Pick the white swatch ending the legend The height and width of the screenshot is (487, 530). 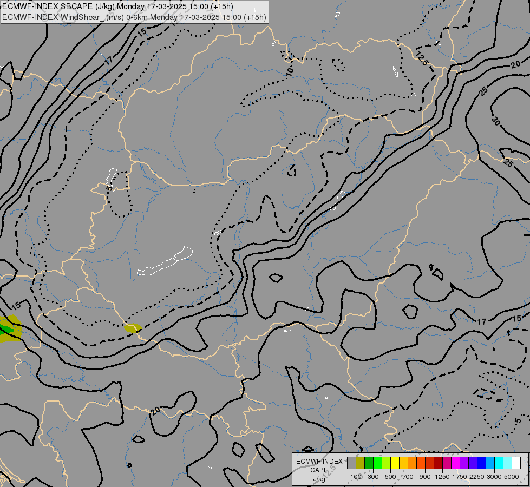point(516,463)
